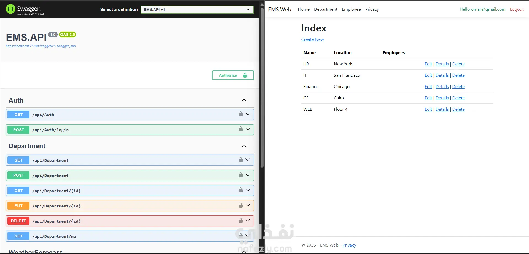Open the Select a definition dropdown
529x254 pixels.
click(x=197, y=10)
